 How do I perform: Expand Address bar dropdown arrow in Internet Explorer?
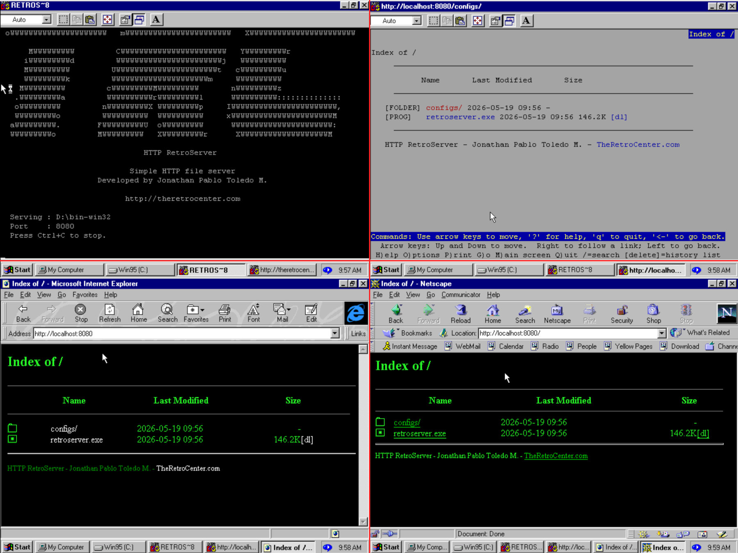tap(335, 333)
